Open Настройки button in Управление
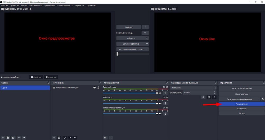Image resolution: width=265 pixels, height=140 pixels. [242, 109]
